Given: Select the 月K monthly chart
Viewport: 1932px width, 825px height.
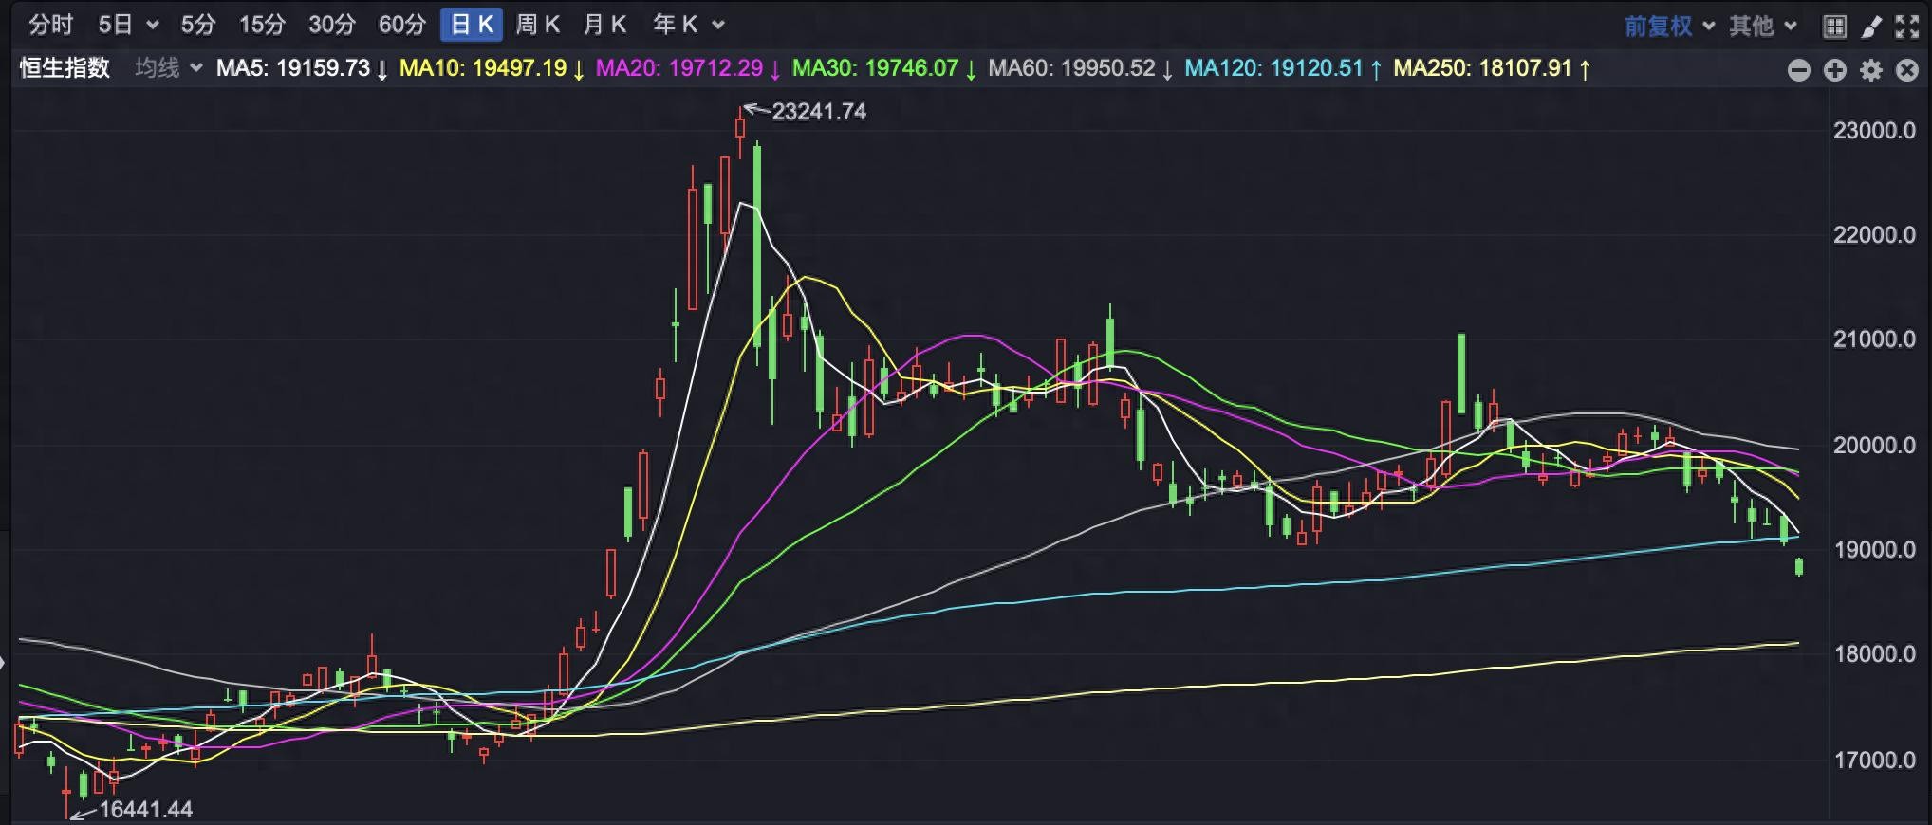Looking at the screenshot, I should (604, 25).
